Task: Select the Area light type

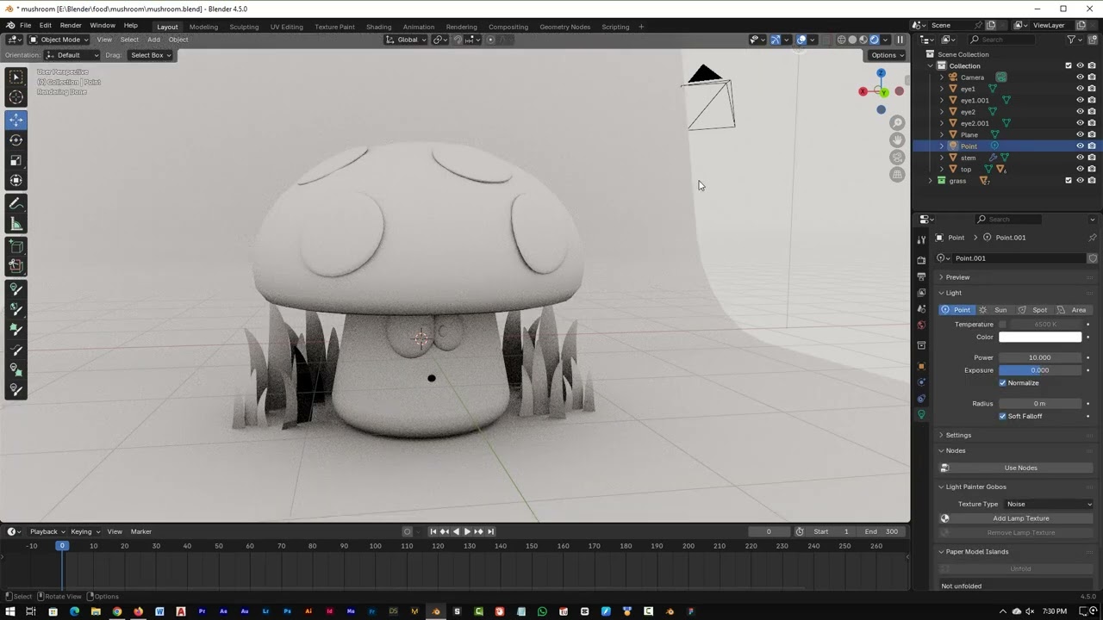Action: pos(1073,310)
